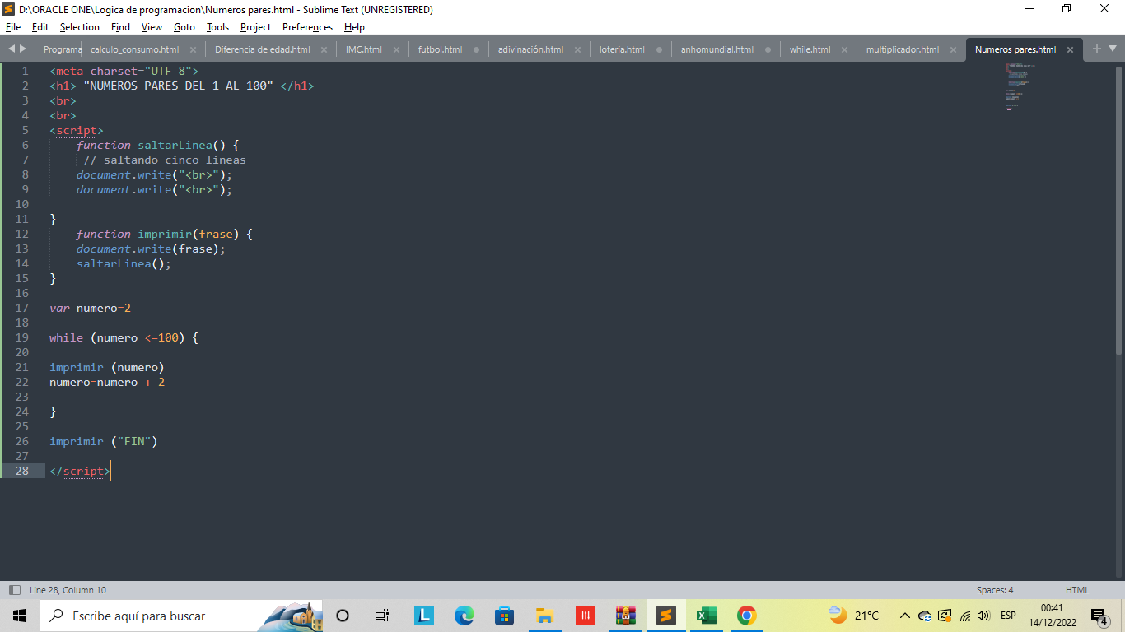This screenshot has width=1125, height=632.
Task: Click Line 28, Column 10 status text
Action: click(68, 590)
